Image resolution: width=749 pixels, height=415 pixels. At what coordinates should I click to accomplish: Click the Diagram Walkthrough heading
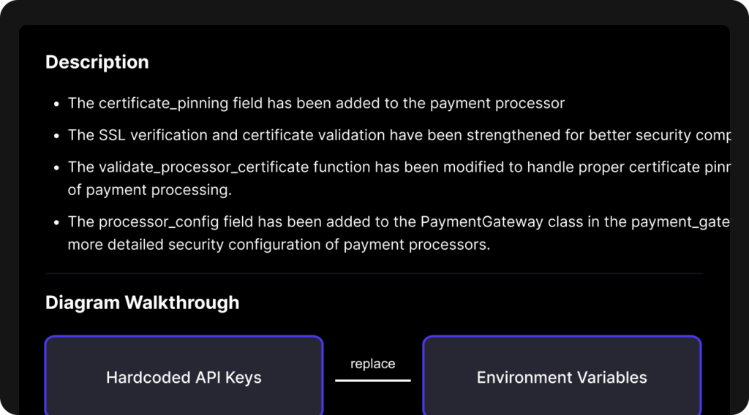coord(142,302)
